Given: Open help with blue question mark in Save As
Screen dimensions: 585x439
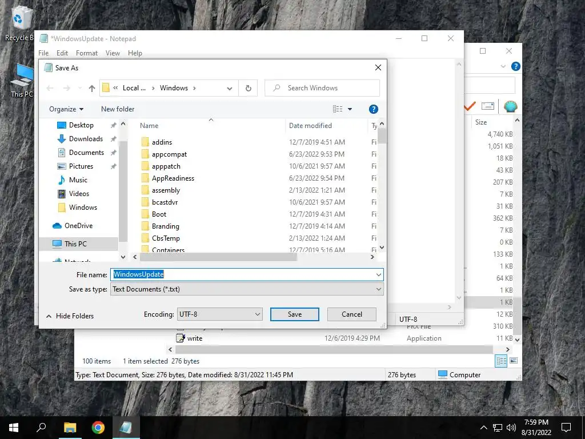Looking at the screenshot, I should [373, 109].
